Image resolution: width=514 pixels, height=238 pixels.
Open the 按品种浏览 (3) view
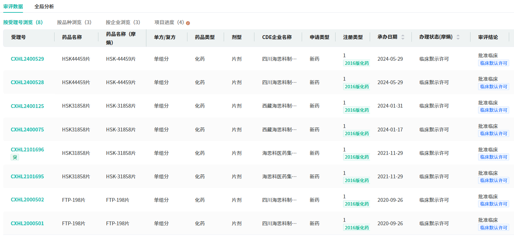(74, 22)
